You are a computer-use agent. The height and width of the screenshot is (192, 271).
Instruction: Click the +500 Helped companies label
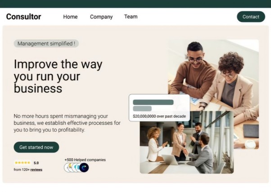click(85, 160)
